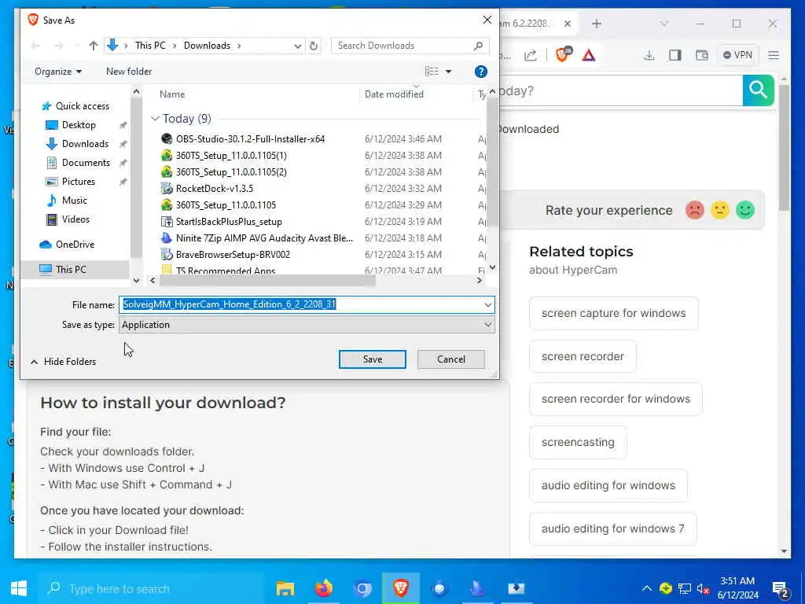
Task: Open Brave Rewards triangle icon
Action: coord(589,55)
